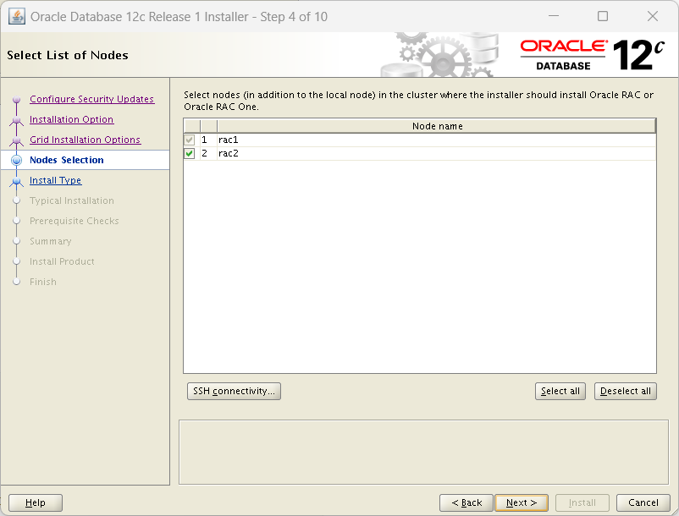
Task: Go to Installation Option step
Action: (x=71, y=119)
